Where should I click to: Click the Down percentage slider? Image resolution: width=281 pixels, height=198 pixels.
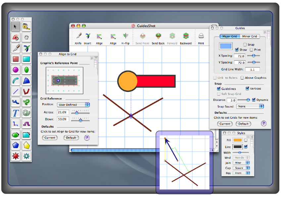point(80,119)
